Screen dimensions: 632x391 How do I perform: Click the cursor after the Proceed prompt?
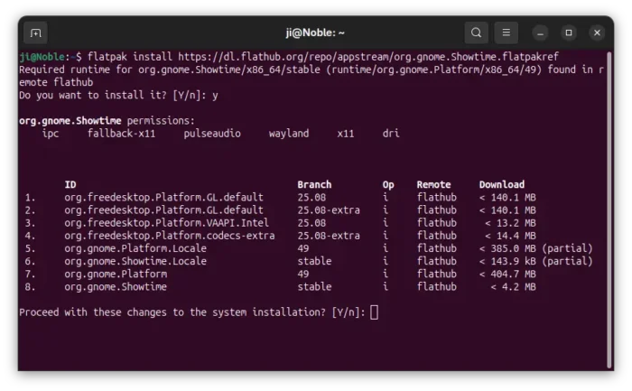(x=374, y=312)
